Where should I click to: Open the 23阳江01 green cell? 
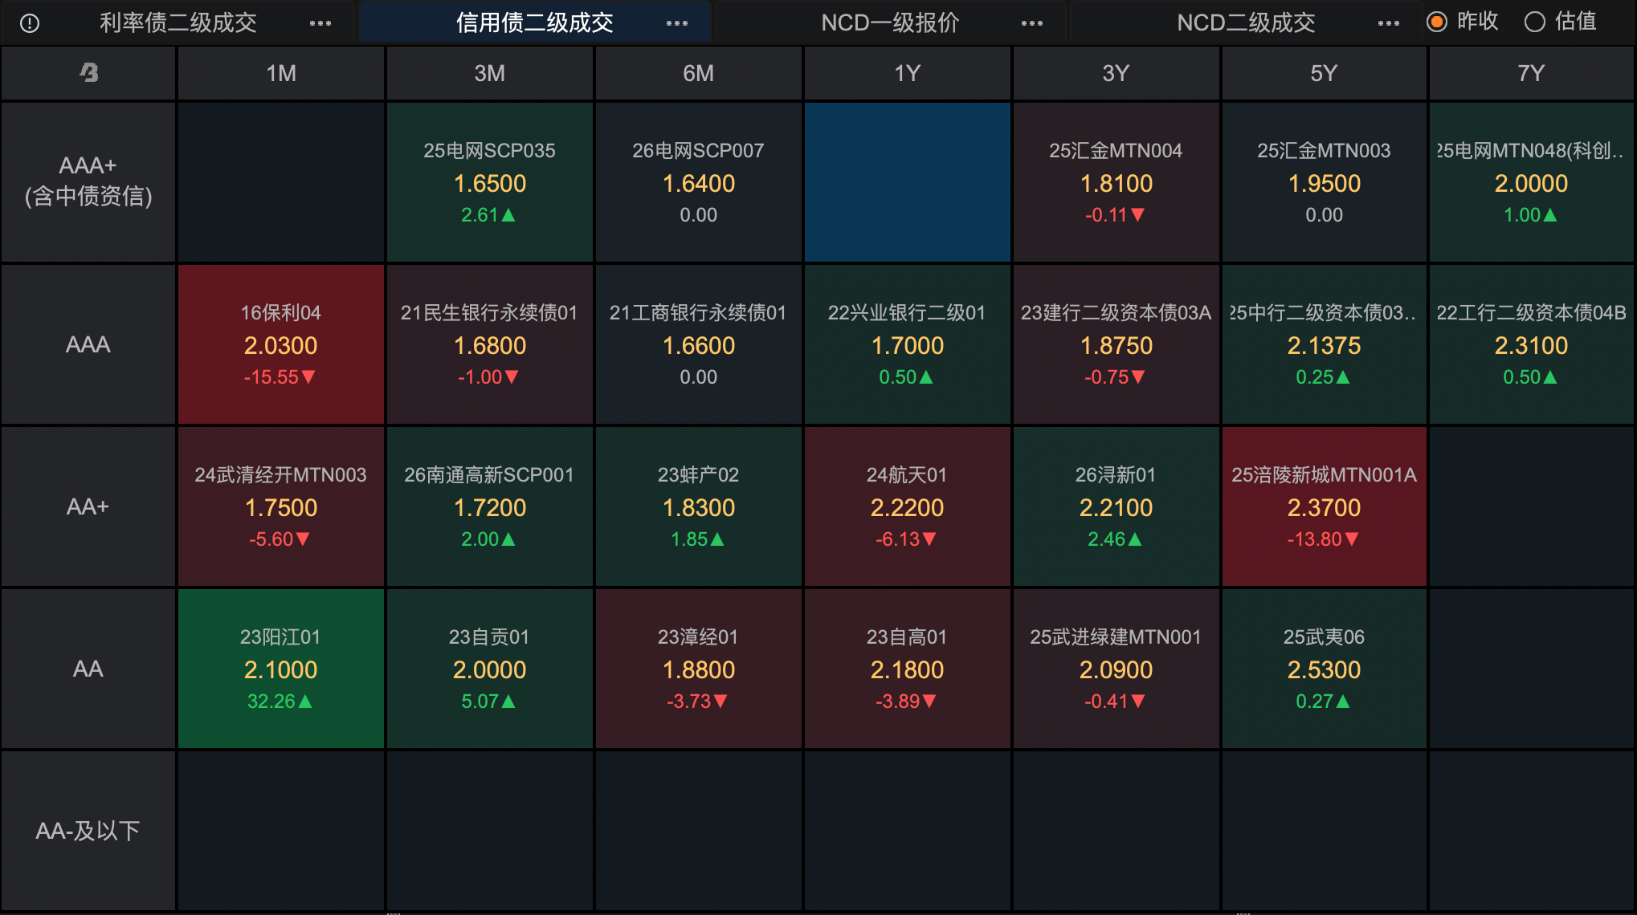[x=280, y=669]
